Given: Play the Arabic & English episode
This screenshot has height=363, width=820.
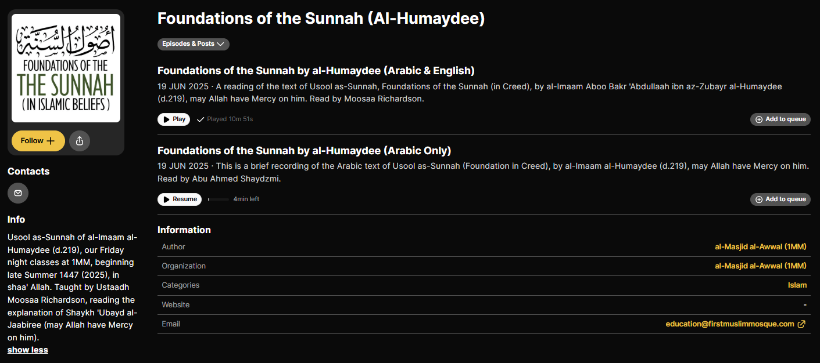Looking at the screenshot, I should 174,119.
